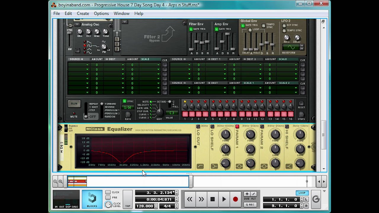Image resolution: width=379 pixels, height=213 pixels.
Task: Open the first Scale dropdown in left mod matrix
Action: point(150,65)
